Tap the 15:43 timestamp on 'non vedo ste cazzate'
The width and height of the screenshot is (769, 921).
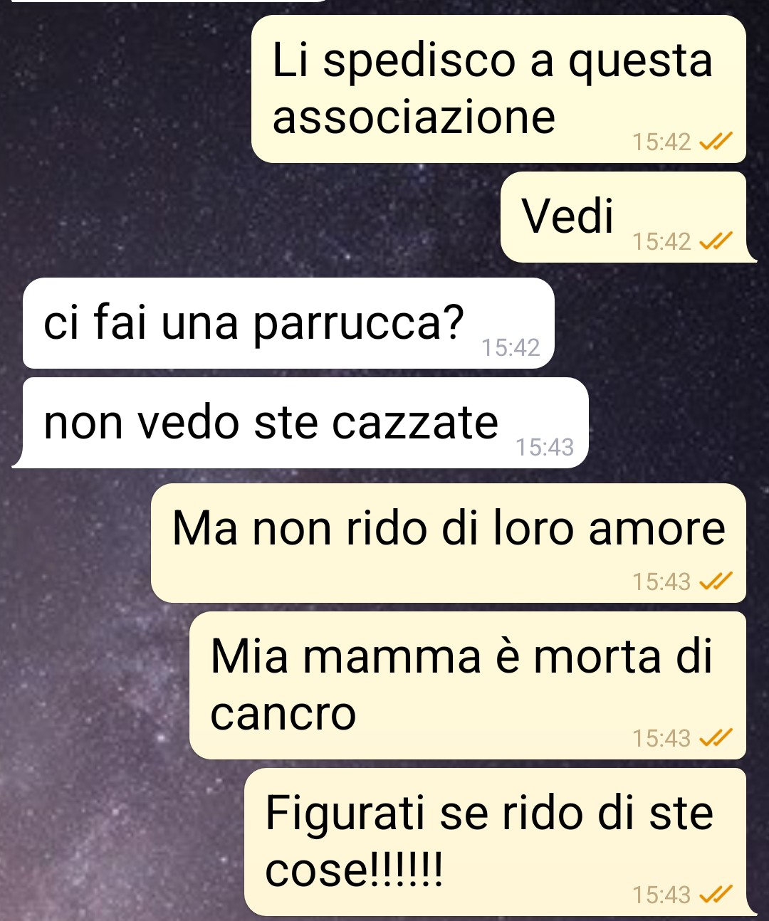pos(545,448)
